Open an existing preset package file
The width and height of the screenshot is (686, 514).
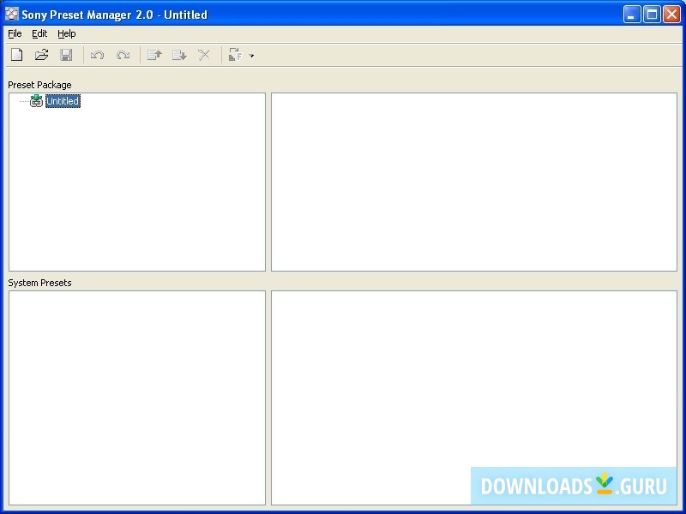click(x=41, y=54)
